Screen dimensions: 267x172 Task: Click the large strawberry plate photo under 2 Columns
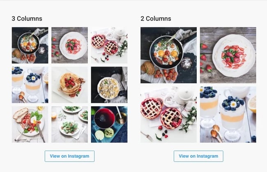(228, 55)
